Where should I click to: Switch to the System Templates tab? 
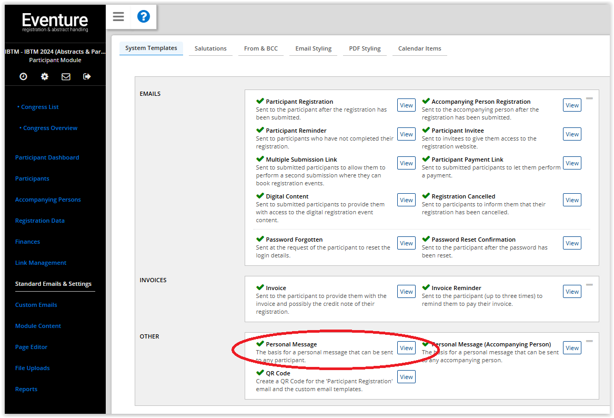[151, 48]
